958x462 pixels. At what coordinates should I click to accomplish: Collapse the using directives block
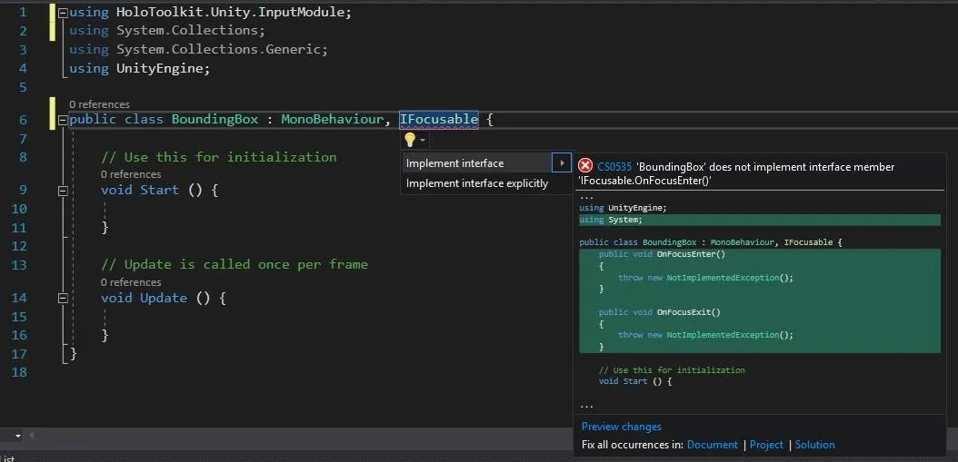(x=63, y=12)
